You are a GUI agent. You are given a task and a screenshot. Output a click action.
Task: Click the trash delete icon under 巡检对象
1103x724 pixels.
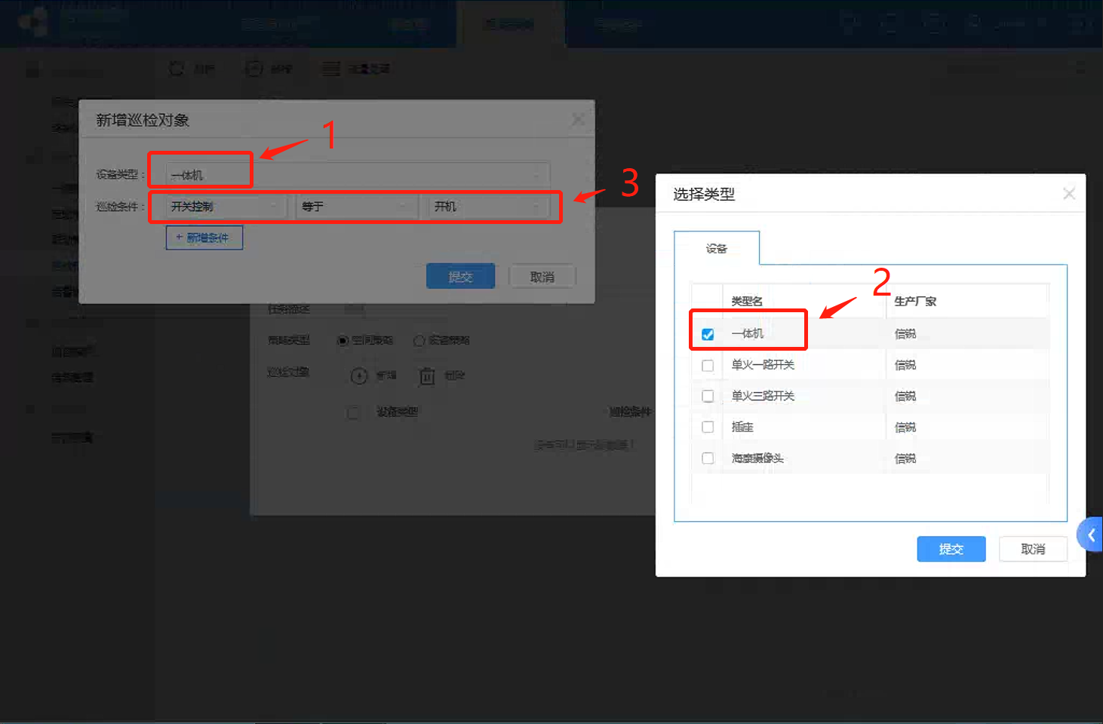(427, 376)
